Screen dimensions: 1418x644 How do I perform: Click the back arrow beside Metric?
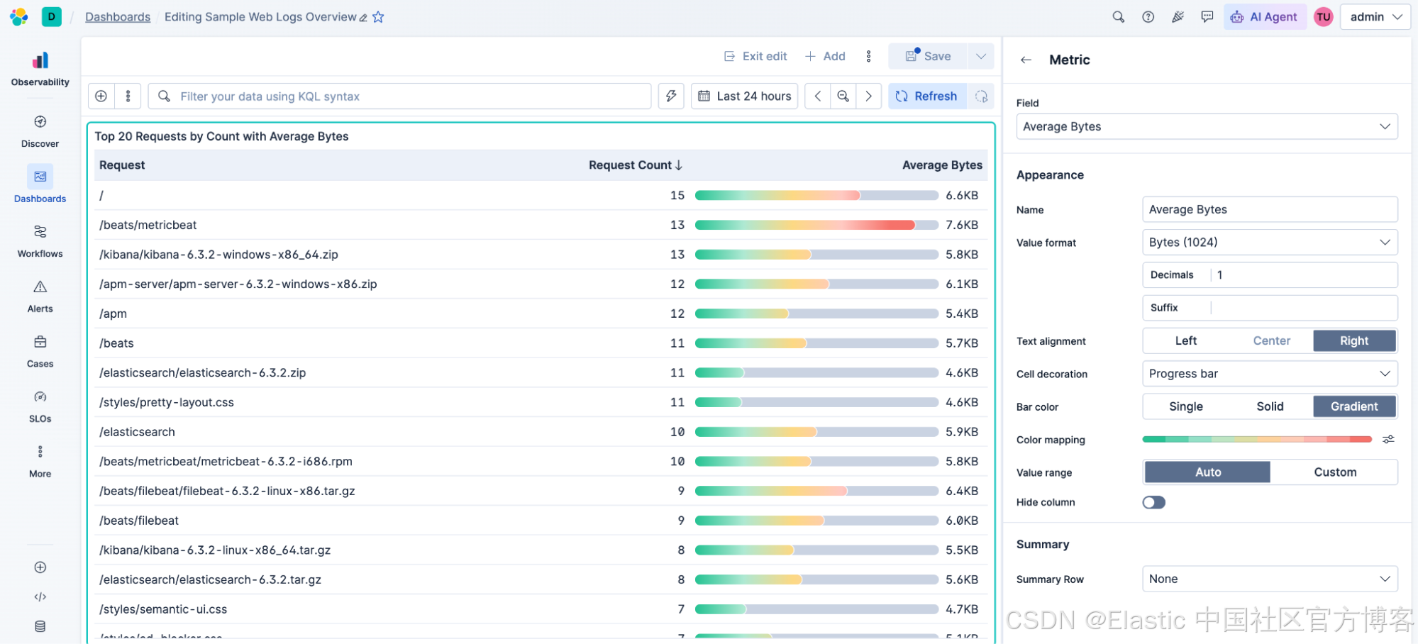point(1026,60)
